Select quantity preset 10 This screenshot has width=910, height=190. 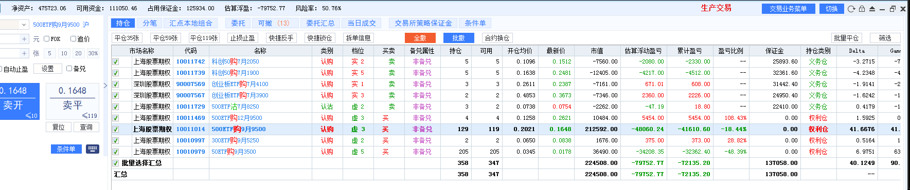click(64, 53)
